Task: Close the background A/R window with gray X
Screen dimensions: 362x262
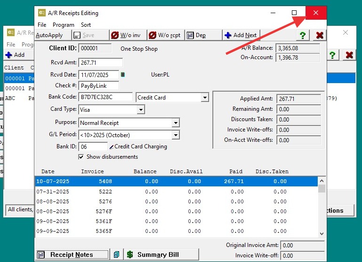Action: [x=346, y=32]
